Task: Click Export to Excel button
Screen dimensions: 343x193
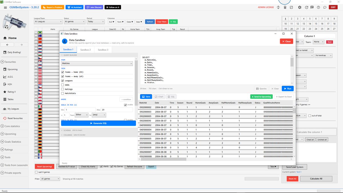Action: (283, 97)
